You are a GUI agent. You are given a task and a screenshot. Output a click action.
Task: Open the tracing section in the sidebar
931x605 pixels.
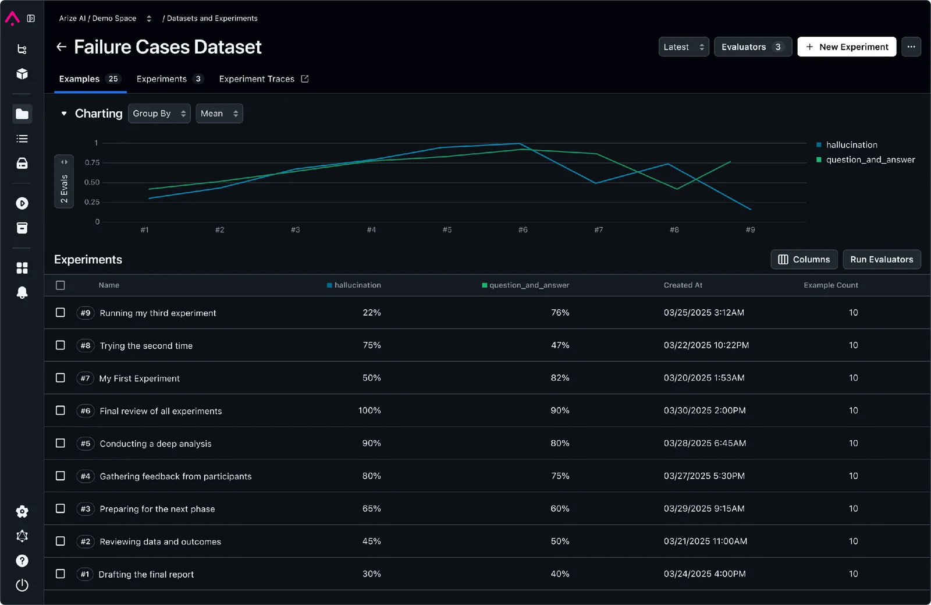(22, 49)
